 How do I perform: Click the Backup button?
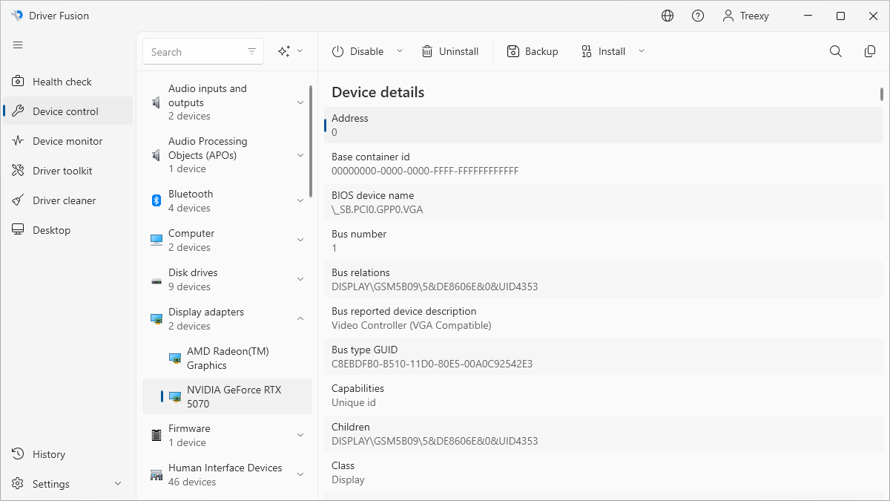click(x=533, y=51)
